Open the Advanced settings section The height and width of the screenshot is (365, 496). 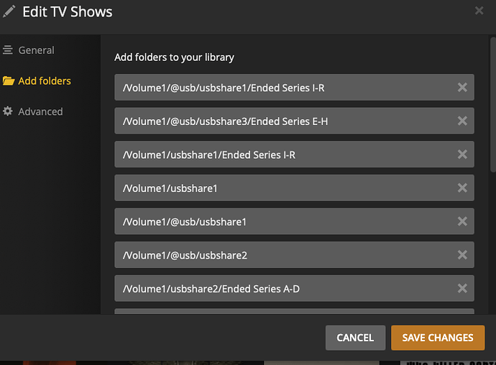(x=40, y=111)
